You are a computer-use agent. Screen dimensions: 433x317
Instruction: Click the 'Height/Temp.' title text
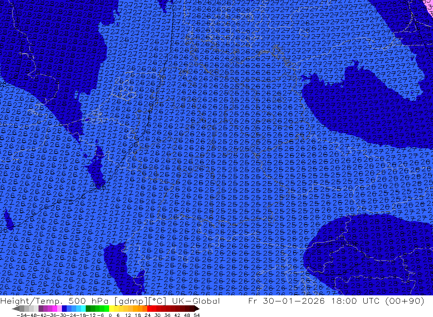[x=31, y=301]
